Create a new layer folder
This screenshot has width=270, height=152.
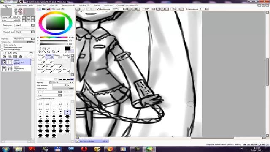(15, 53)
